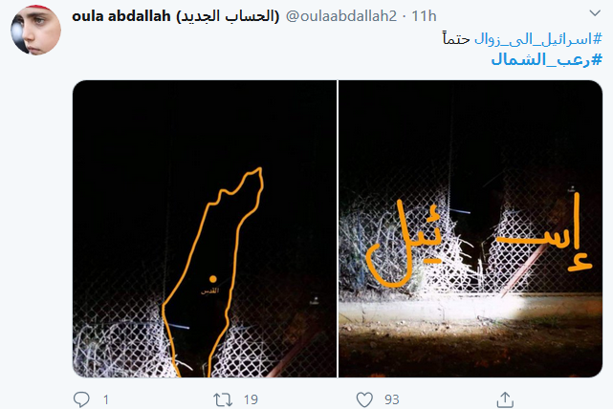Open the #رعب_الشمال hashtag
This screenshot has height=409, width=613.
click(547, 60)
